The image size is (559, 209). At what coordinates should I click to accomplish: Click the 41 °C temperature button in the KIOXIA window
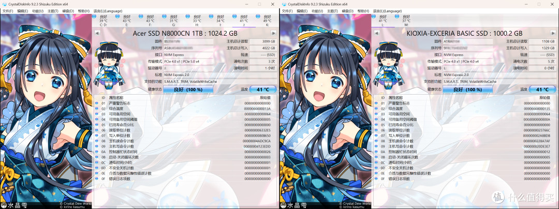click(x=542, y=89)
